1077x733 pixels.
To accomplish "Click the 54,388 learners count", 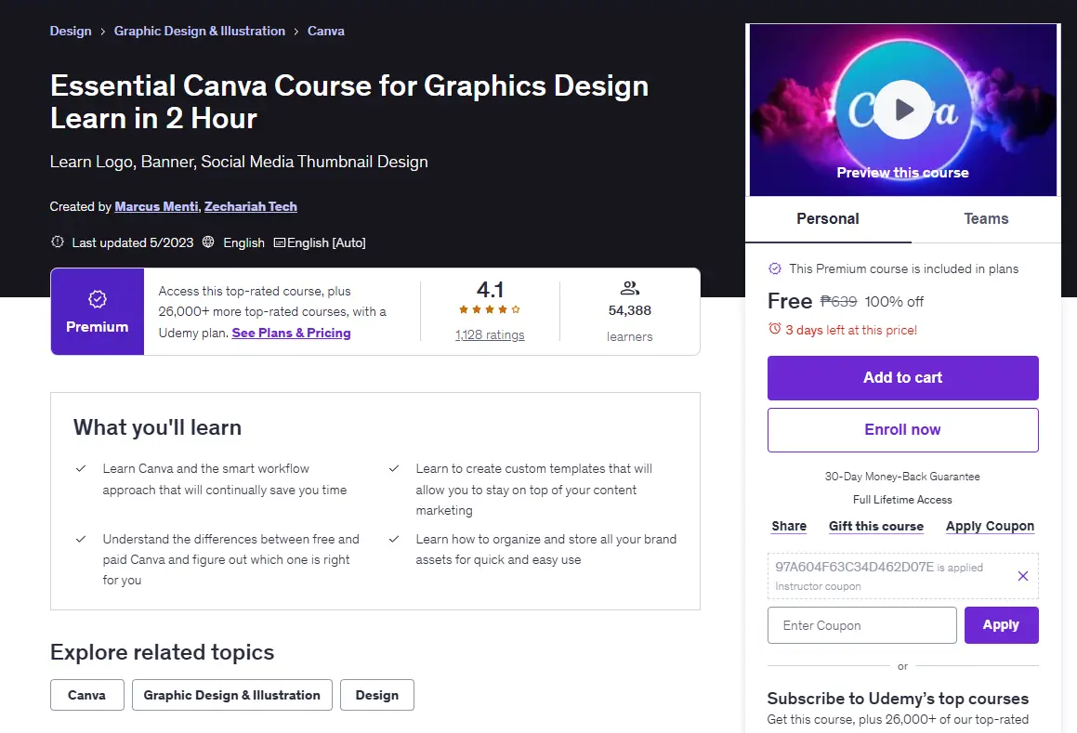I will tap(629, 310).
